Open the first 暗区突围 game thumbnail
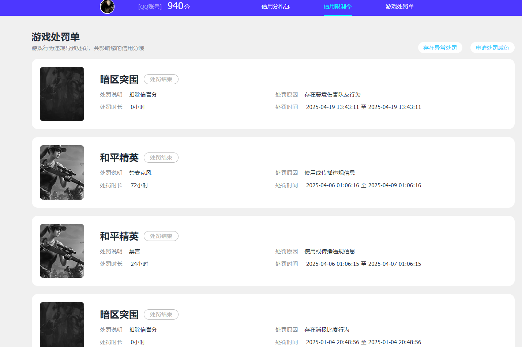 click(62, 94)
